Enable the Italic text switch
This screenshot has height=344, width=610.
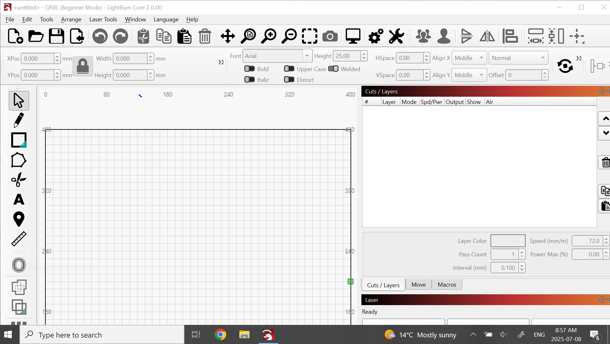pyautogui.click(x=250, y=80)
